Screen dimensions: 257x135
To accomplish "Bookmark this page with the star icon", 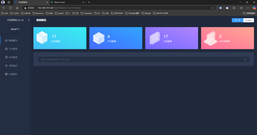I will (x=213, y=8).
